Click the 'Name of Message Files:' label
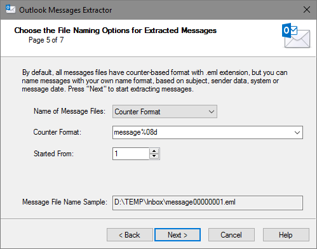The image size is (317, 249). pos(69,111)
